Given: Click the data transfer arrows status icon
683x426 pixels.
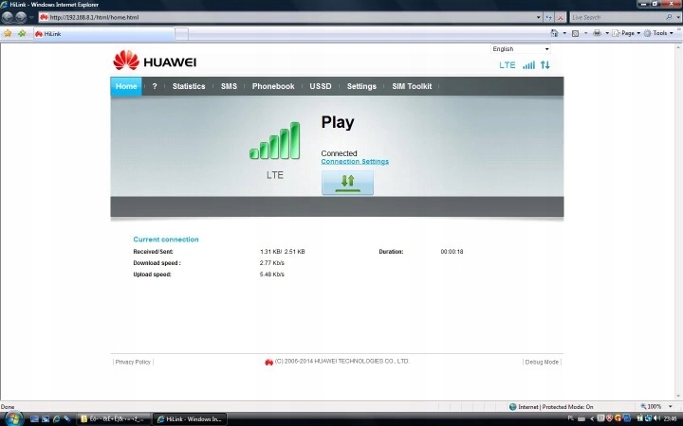Looking at the screenshot, I should (x=545, y=65).
